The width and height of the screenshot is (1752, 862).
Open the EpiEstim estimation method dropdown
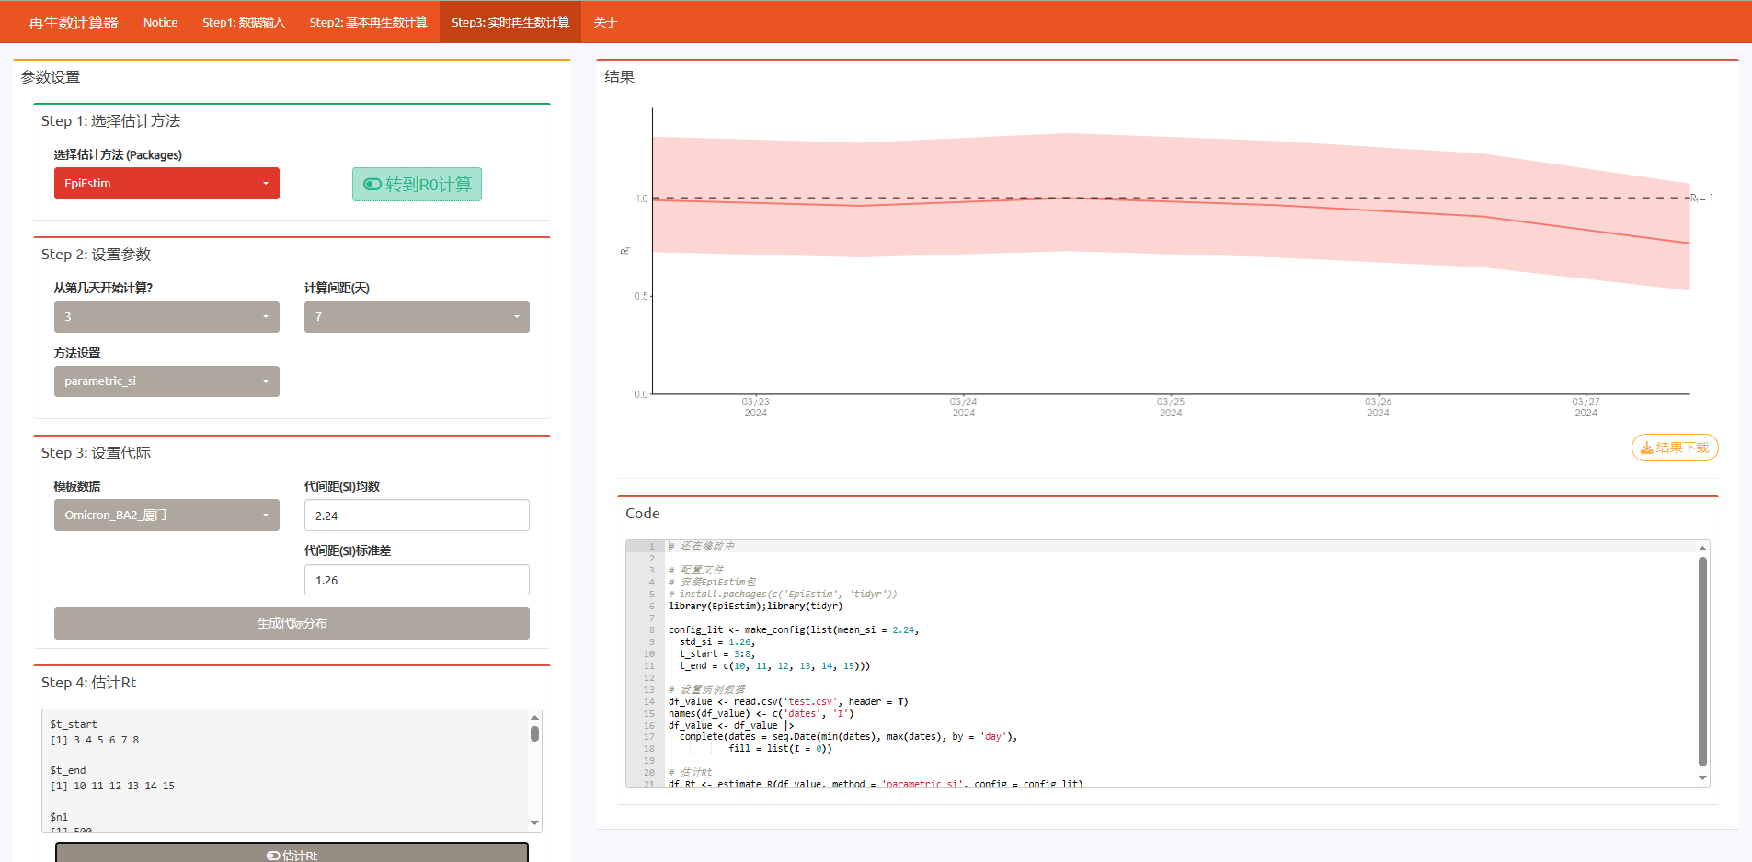click(166, 184)
